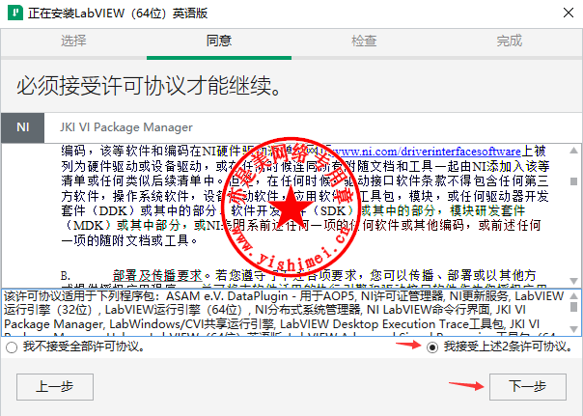Click the 必须接受许可协议才能继续 heading
Screen dimensions: 583x416
click(x=149, y=86)
